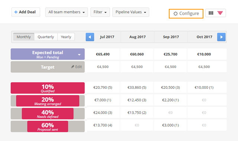Open the Filter dropdown
The width and height of the screenshot is (238, 141).
100,12
